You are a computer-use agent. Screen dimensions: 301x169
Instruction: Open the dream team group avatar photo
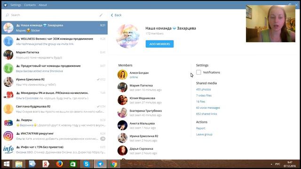pos(127,36)
